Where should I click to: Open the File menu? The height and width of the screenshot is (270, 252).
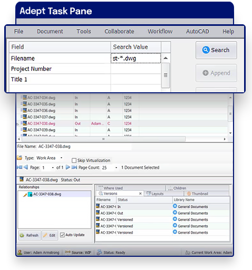coord(18,32)
